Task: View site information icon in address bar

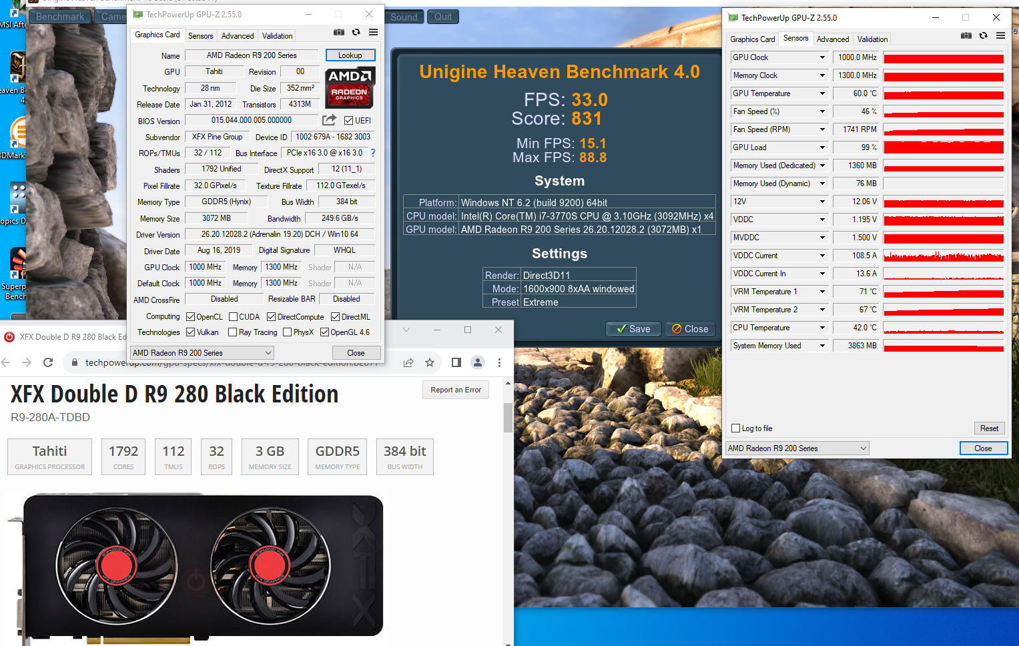Action: click(75, 362)
